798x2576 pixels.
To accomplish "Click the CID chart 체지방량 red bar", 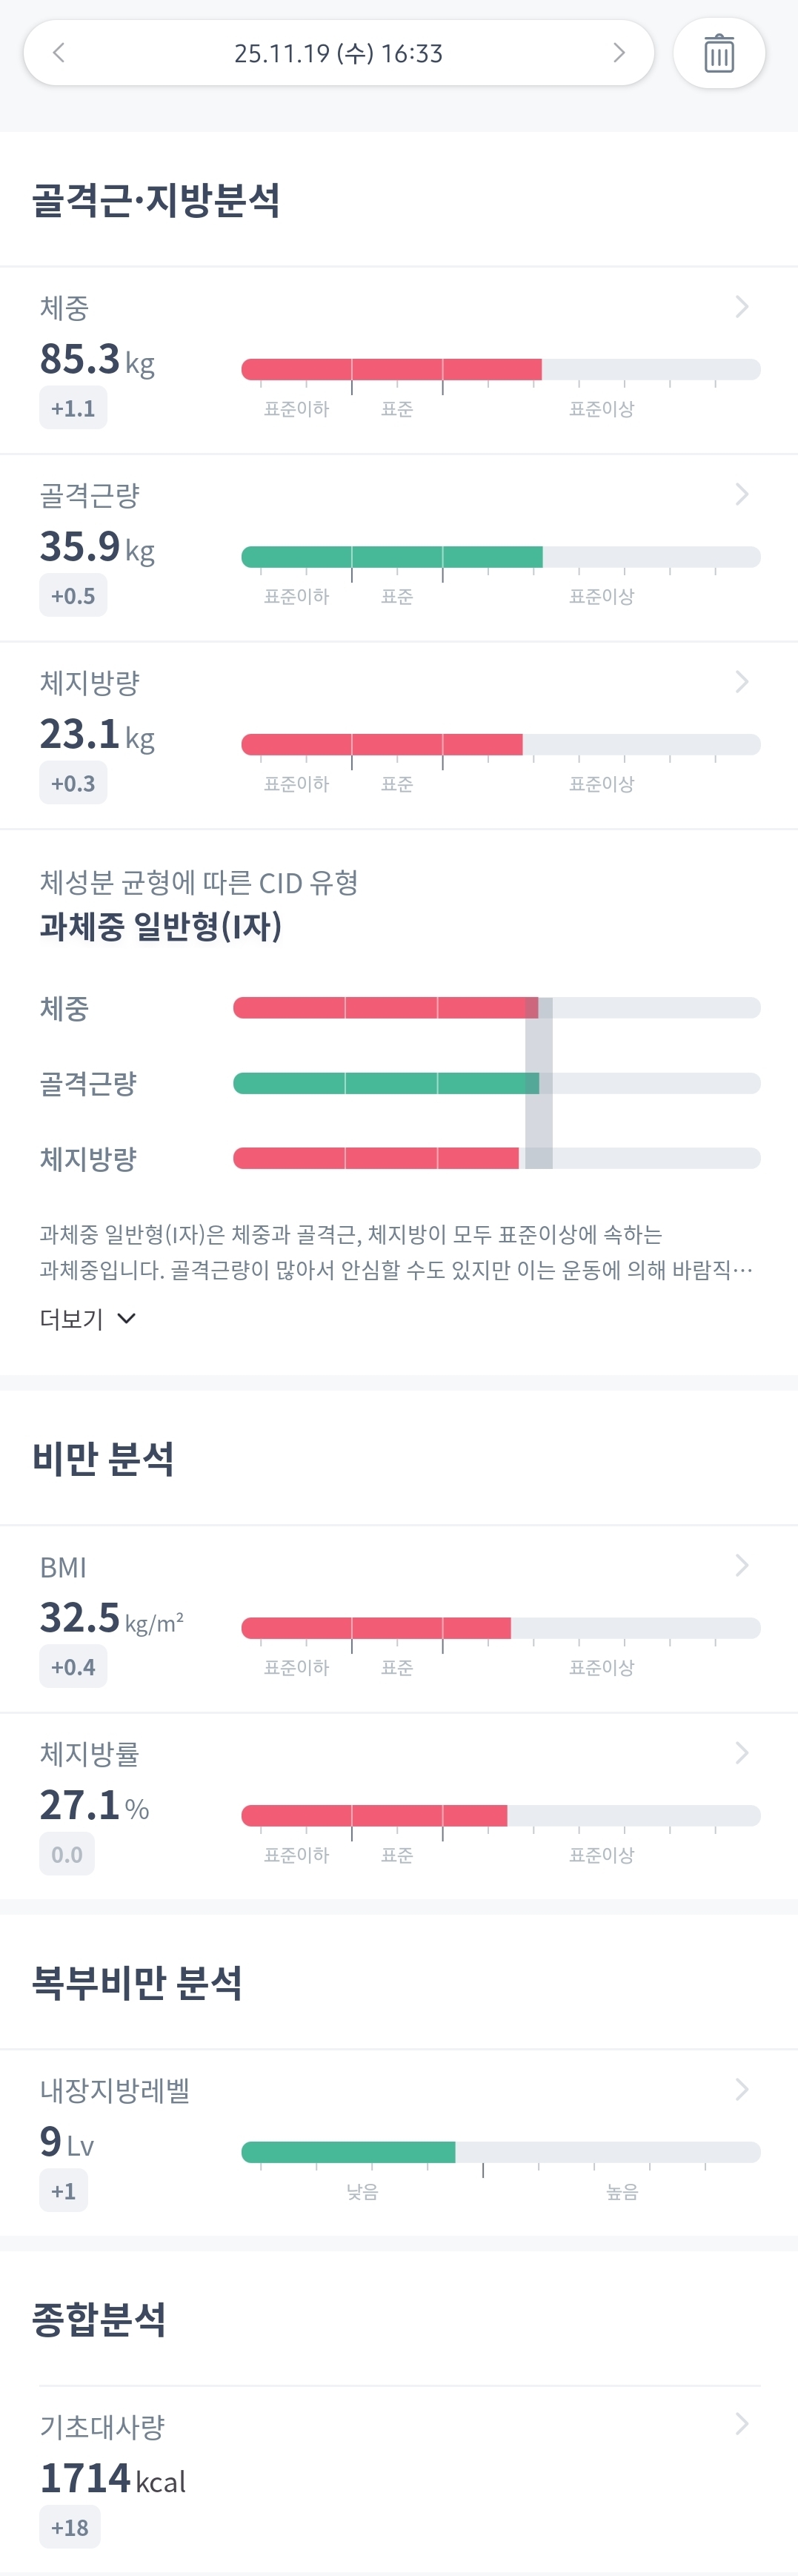I will 376,1158.
